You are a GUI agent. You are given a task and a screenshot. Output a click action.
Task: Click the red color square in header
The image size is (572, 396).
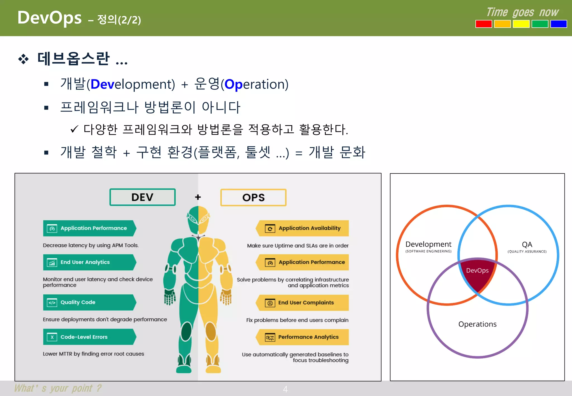click(483, 24)
